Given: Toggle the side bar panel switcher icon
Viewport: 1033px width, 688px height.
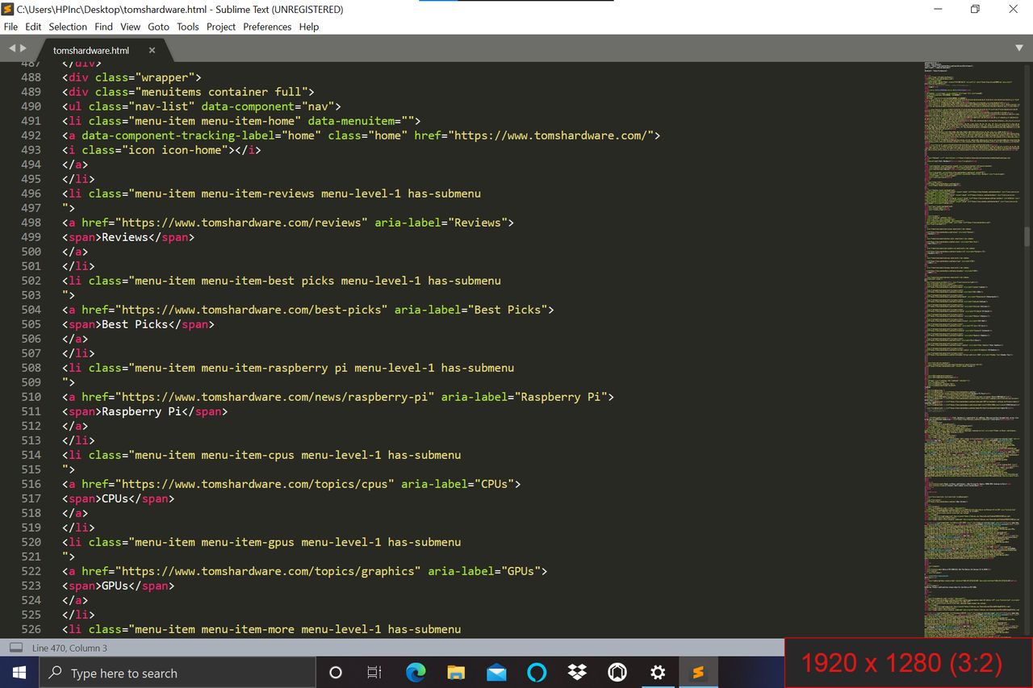Looking at the screenshot, I should pos(15,648).
